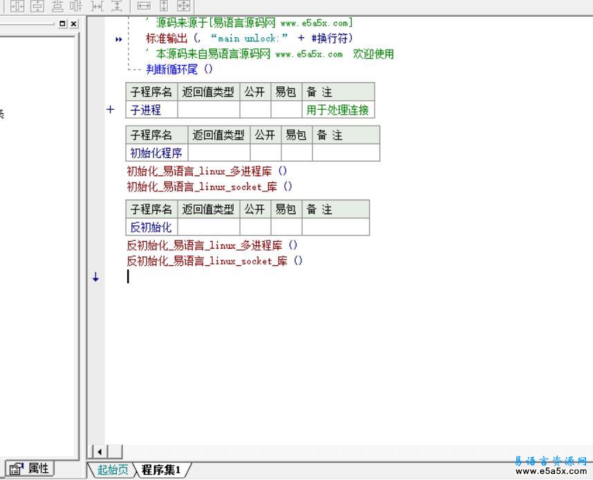Click the horizontal scrollbar left arrow
The image size is (593, 480).
point(100,451)
